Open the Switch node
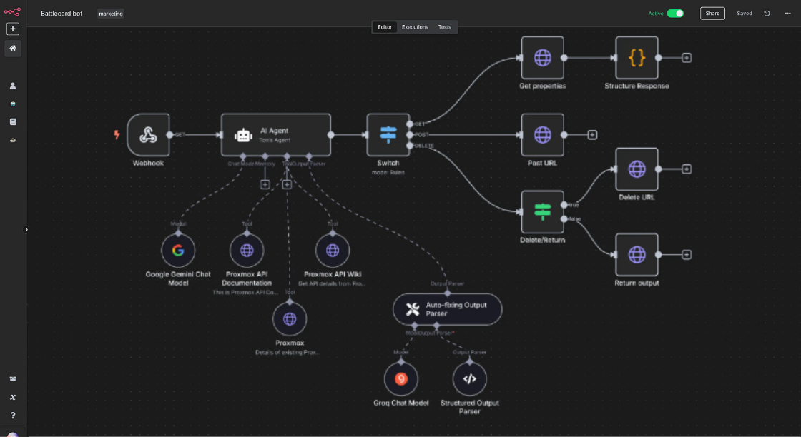The height and width of the screenshot is (437, 801). pyautogui.click(x=388, y=134)
